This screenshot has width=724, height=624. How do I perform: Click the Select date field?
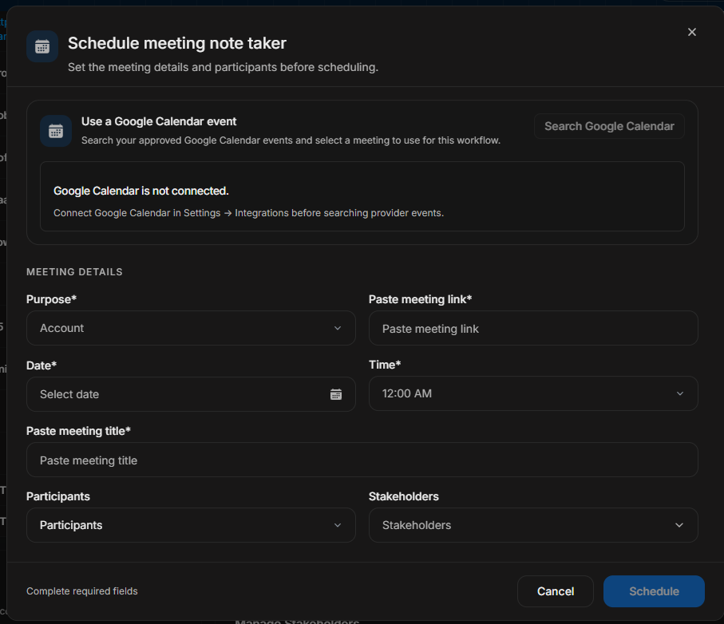[x=191, y=394]
